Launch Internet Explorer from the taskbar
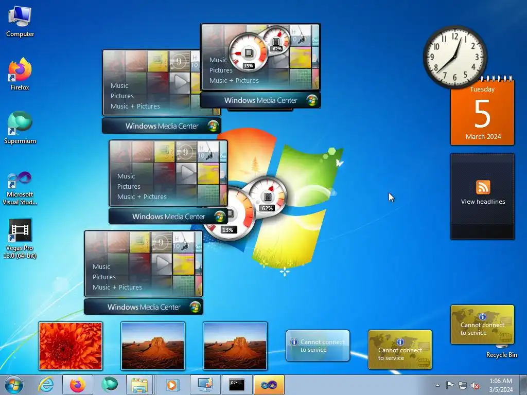 click(x=46, y=385)
